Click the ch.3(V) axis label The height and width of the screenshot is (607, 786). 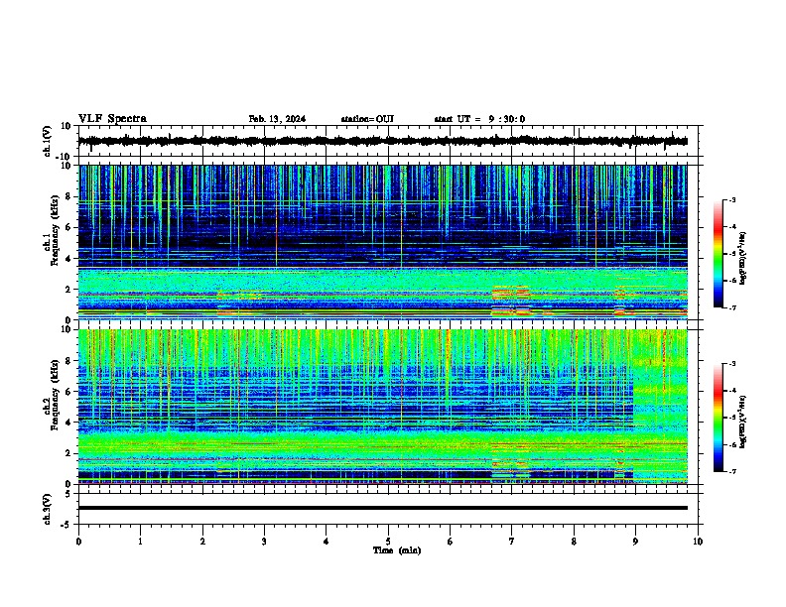point(48,509)
